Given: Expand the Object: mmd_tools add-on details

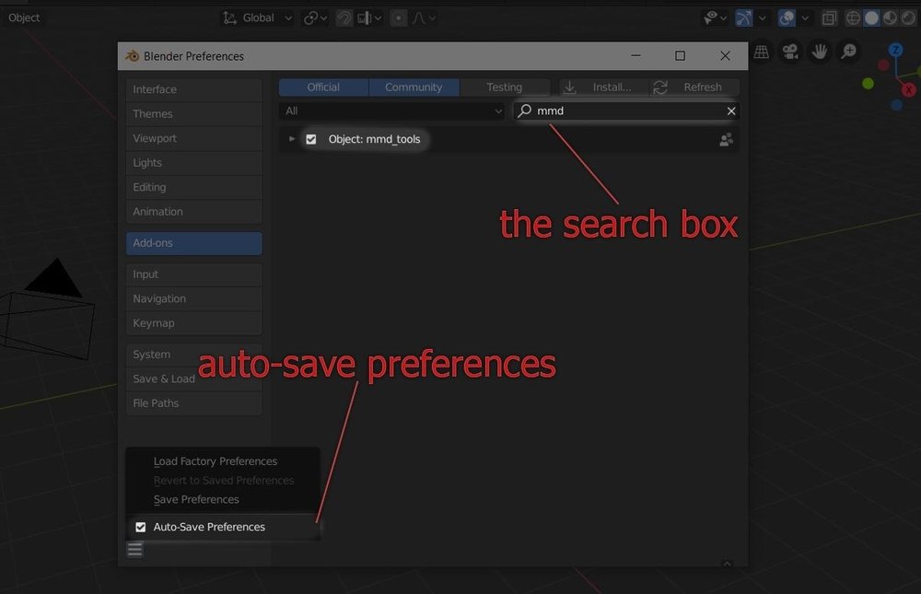Looking at the screenshot, I should [x=292, y=139].
